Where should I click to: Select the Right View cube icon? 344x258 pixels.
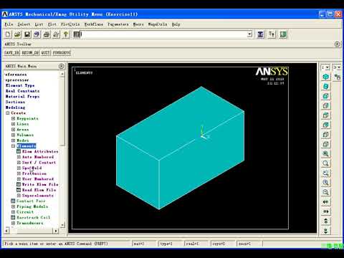pyautogui.click(x=325, y=105)
